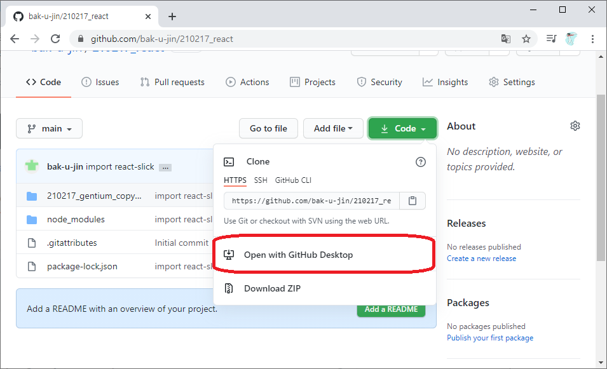Viewport: 607px width, 369px height.
Task: Click Create a new release link
Action: pos(482,258)
